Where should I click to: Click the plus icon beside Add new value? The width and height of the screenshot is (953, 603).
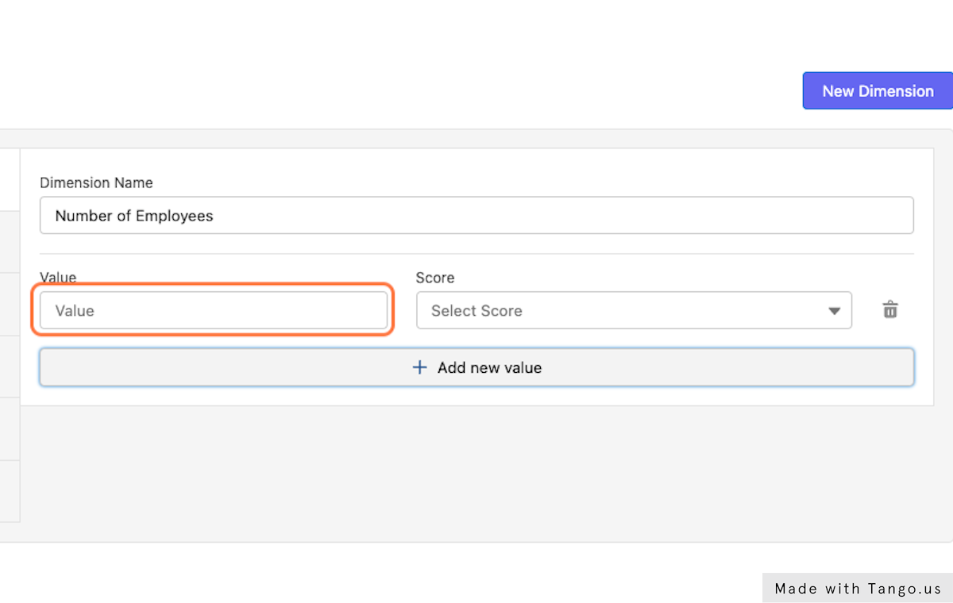click(x=420, y=367)
